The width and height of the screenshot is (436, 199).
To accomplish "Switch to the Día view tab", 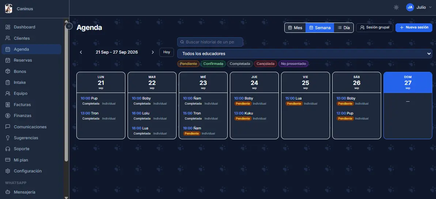I will click(344, 28).
